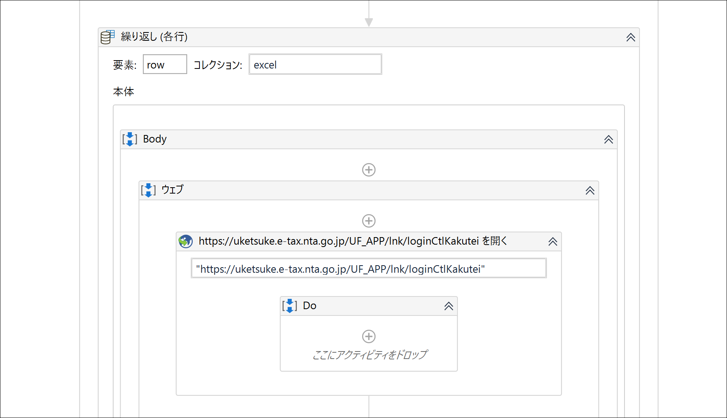727x418 pixels.
Task: Click the For Each Row database icon
Action: [107, 37]
